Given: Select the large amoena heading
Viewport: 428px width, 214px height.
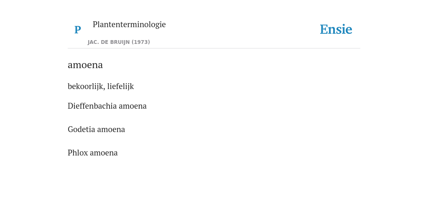Looking at the screenshot, I should point(85,65).
